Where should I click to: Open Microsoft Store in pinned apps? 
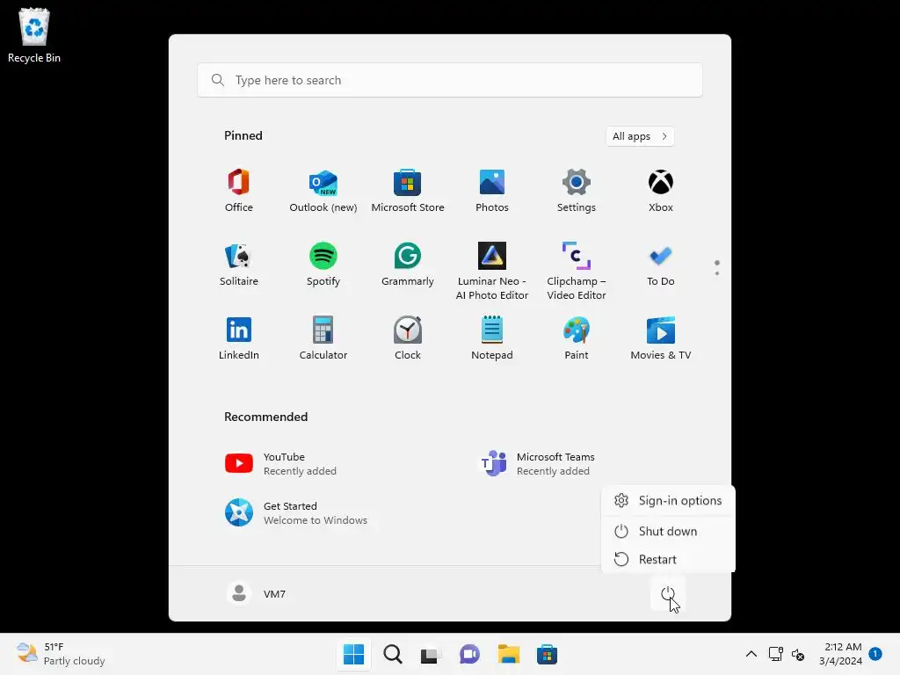(408, 191)
